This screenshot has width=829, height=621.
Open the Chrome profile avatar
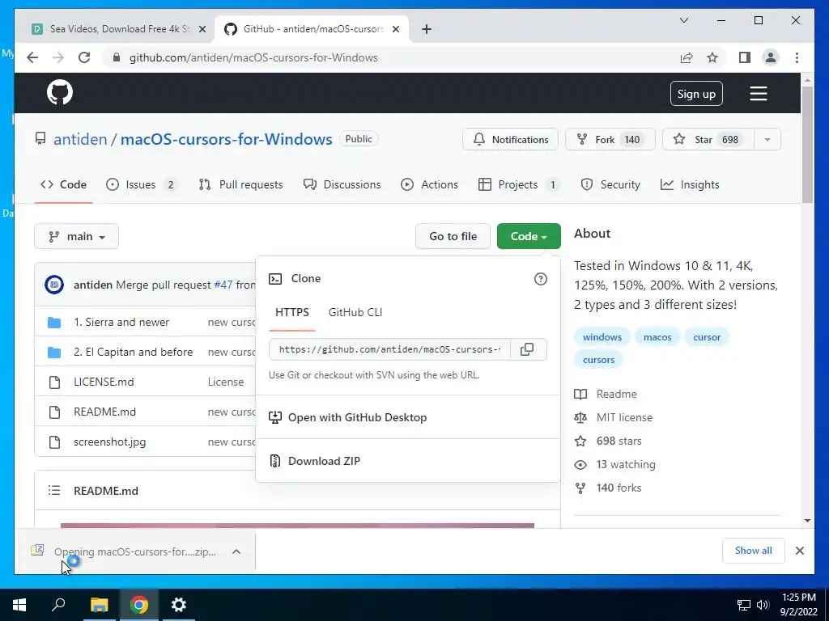pyautogui.click(x=771, y=57)
